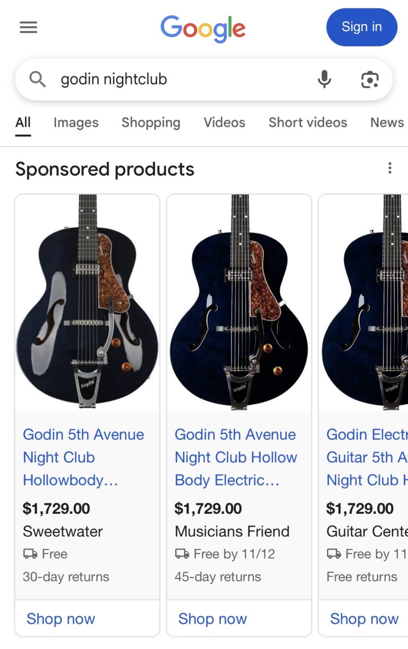This screenshot has height=649, width=408.
Task: Click Shop now under Musicians Friend
Action: tap(213, 619)
